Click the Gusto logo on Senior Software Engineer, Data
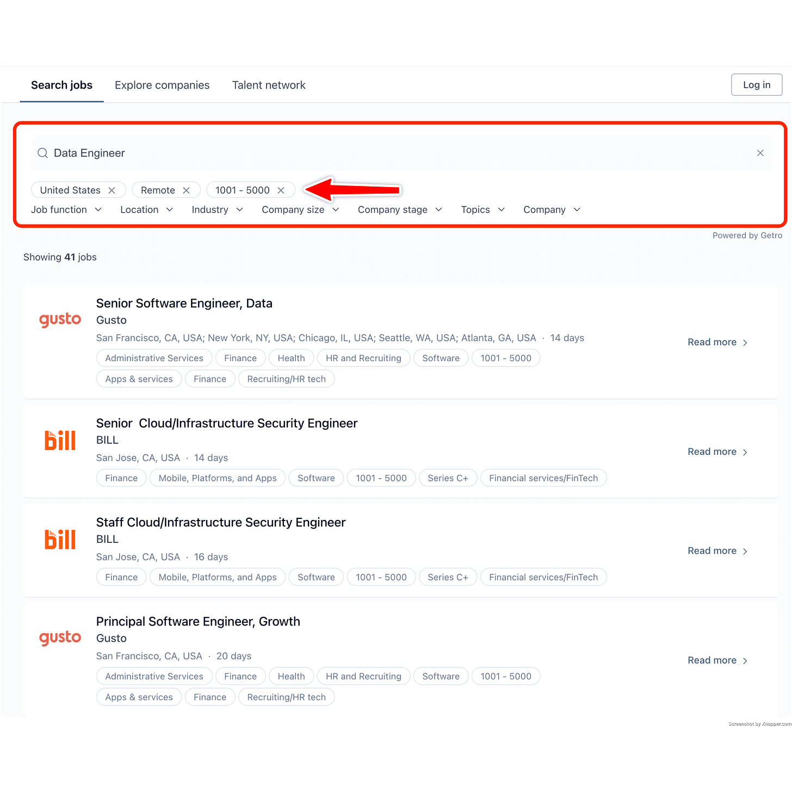 [x=60, y=320]
